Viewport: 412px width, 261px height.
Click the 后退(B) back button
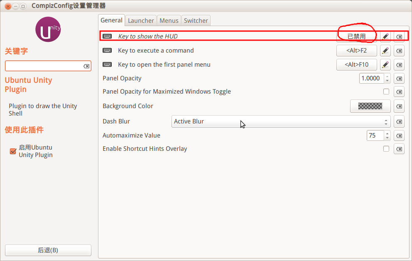[48, 250]
